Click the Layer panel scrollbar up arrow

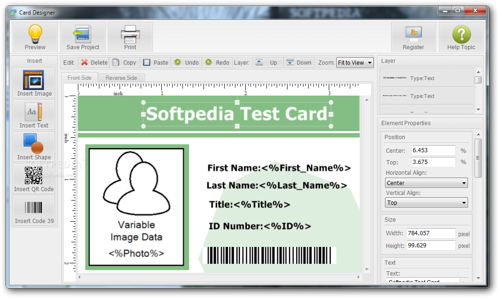(x=478, y=72)
